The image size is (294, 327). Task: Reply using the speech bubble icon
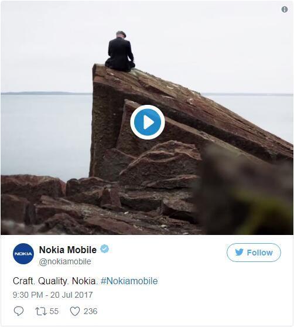click(x=19, y=311)
